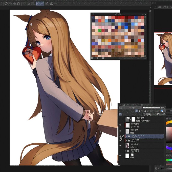The height and width of the screenshot is (172, 172).
Task: Expand the グラス layer folder
Action: (126, 141)
